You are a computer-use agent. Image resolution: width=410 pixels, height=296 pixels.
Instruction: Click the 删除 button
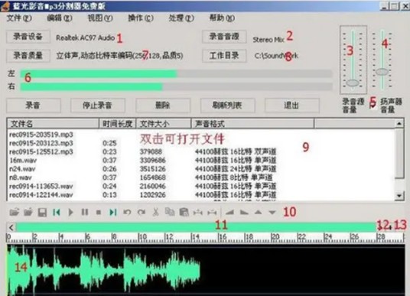162,105
